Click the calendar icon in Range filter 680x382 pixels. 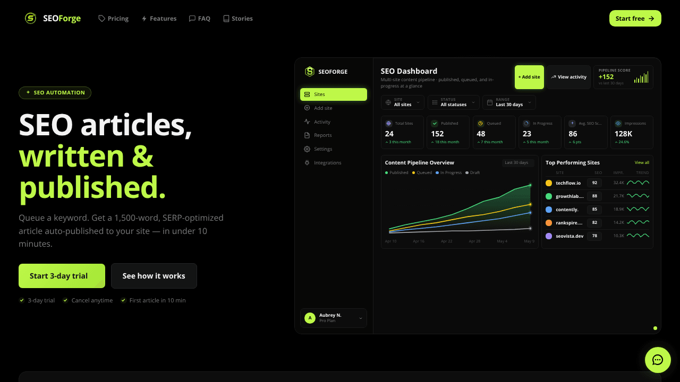[x=490, y=102]
